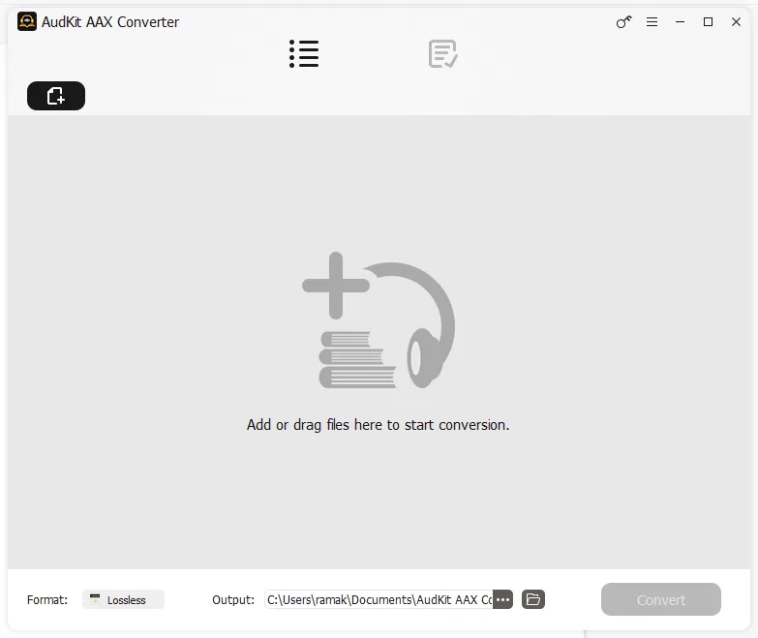The height and width of the screenshot is (638, 758).
Task: Click the add files button
Action: tap(56, 96)
